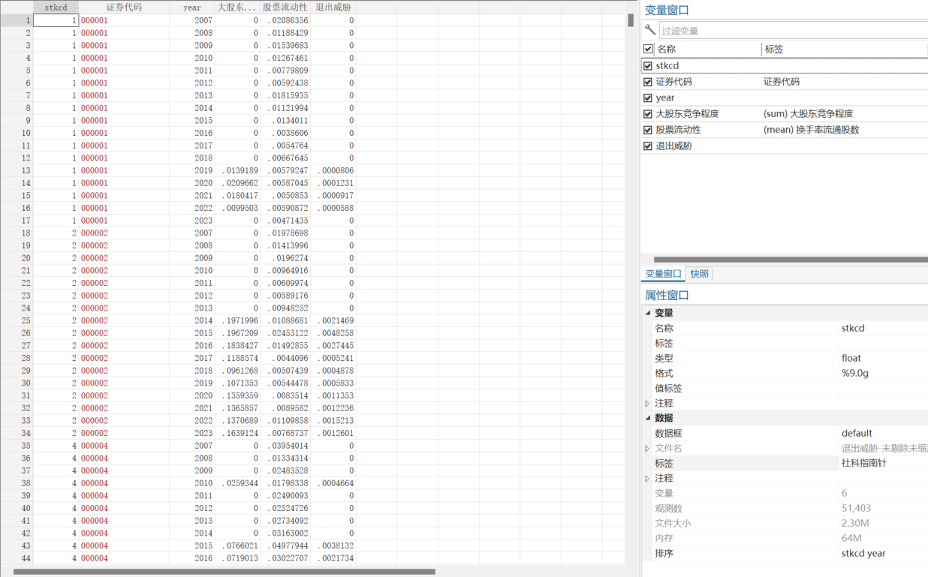Collapse the 数据 section in properties
Image resolution: width=928 pixels, height=577 pixels.
[x=648, y=418]
